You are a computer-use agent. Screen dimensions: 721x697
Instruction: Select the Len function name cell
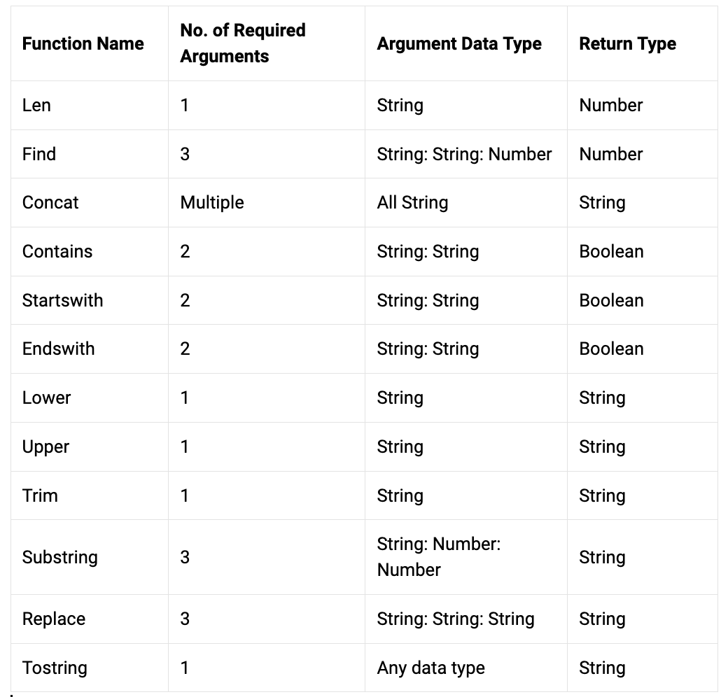(x=36, y=106)
